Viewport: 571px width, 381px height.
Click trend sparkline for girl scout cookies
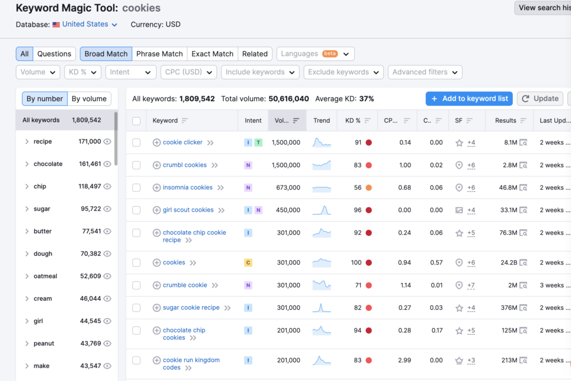322,211
